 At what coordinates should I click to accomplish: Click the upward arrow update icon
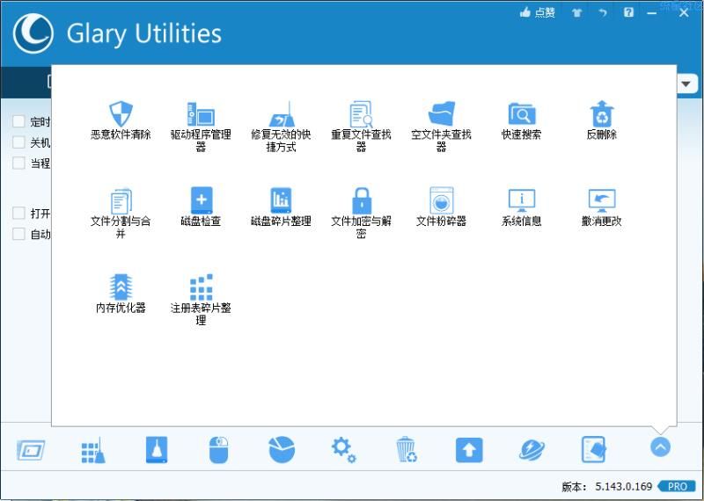pyautogui.click(x=469, y=450)
